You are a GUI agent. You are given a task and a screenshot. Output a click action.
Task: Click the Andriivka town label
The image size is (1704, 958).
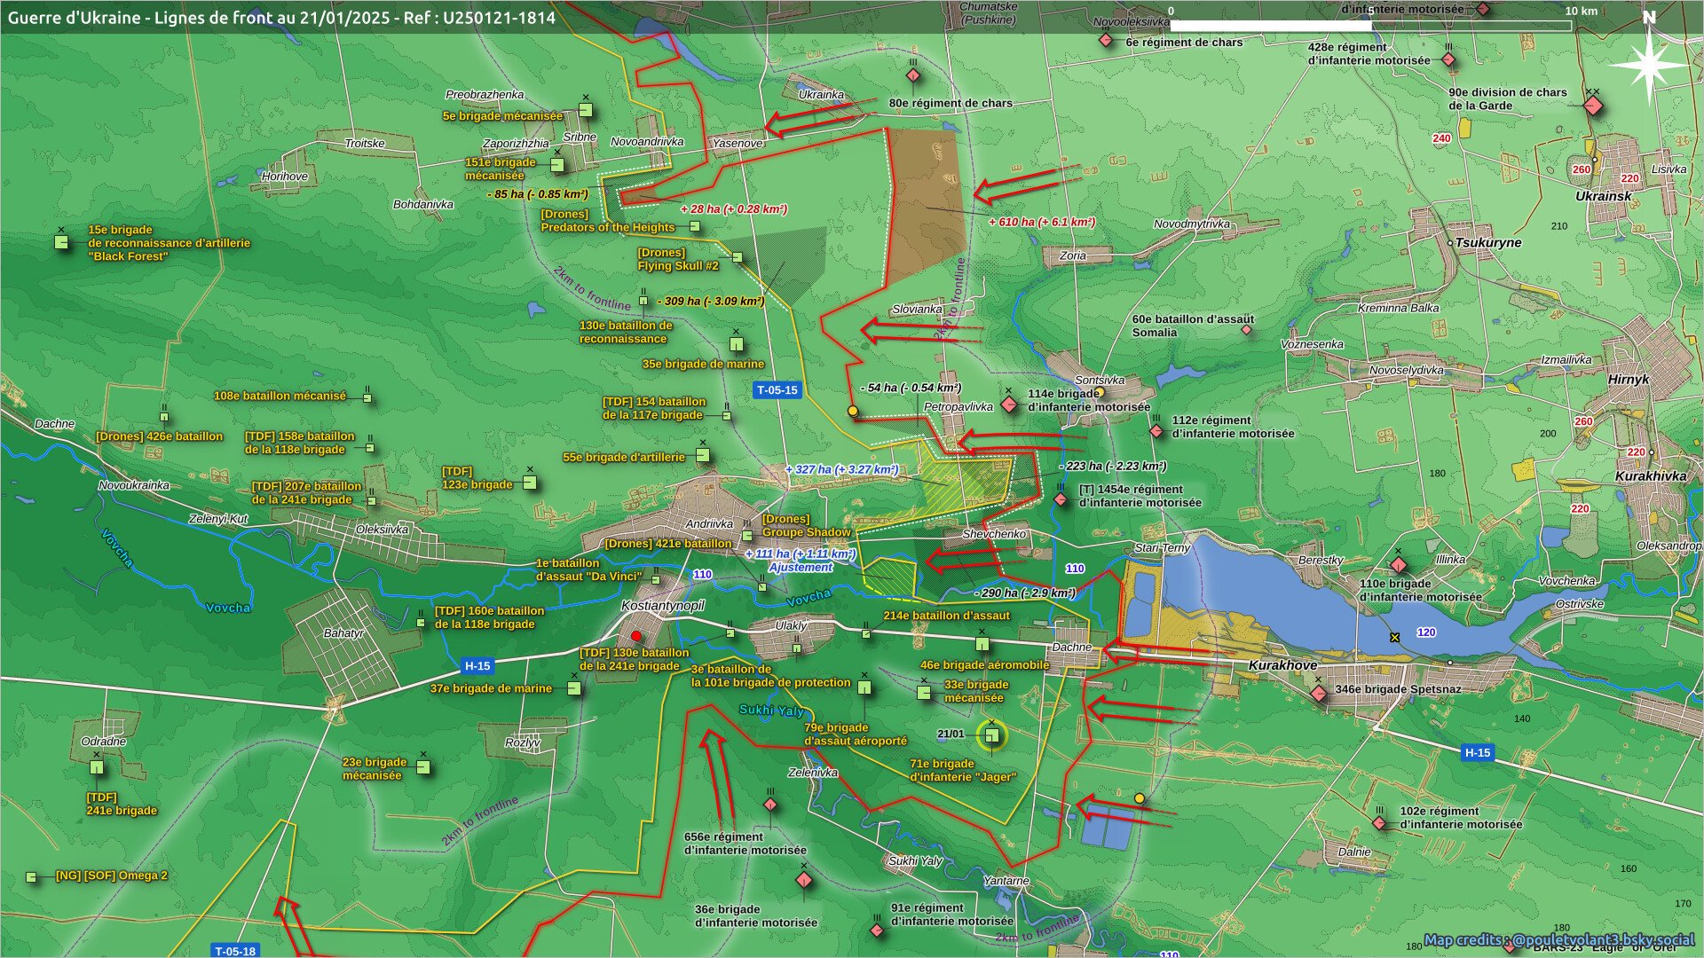(x=709, y=524)
